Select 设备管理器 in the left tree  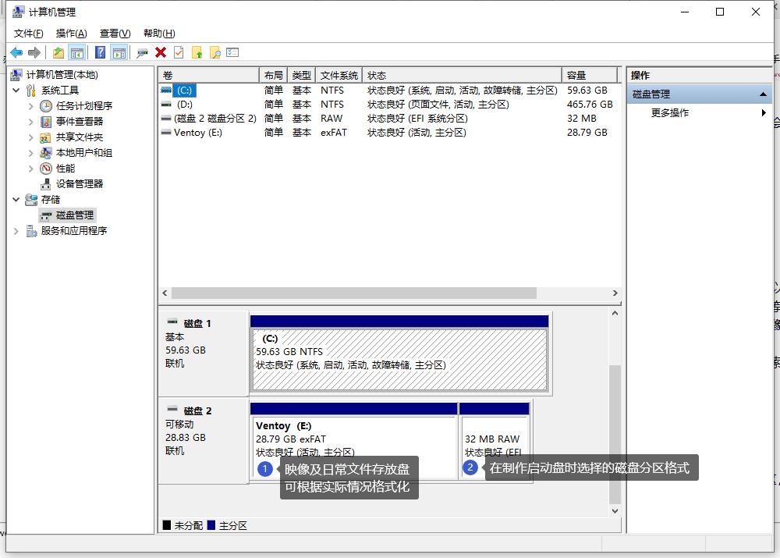79,184
